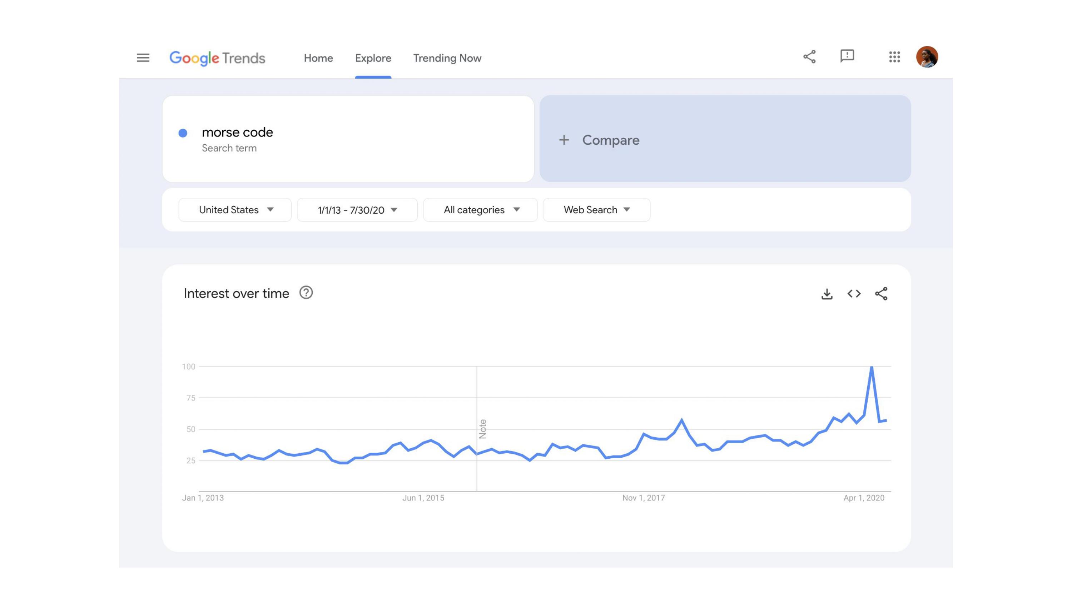Image resolution: width=1072 pixels, height=603 pixels.
Task: Click the share icon in header
Action: [809, 56]
